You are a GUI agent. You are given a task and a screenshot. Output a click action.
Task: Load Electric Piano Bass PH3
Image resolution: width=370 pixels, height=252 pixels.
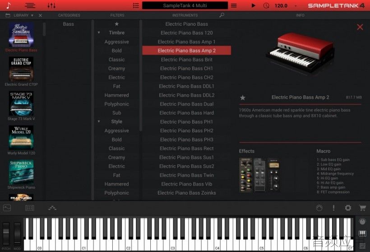[187, 140]
